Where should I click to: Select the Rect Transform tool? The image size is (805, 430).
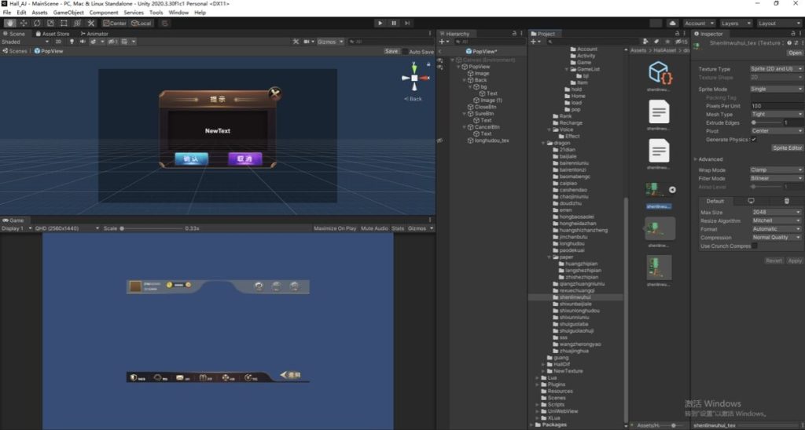64,24
